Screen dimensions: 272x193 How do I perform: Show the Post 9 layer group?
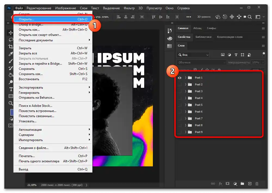[180, 132]
